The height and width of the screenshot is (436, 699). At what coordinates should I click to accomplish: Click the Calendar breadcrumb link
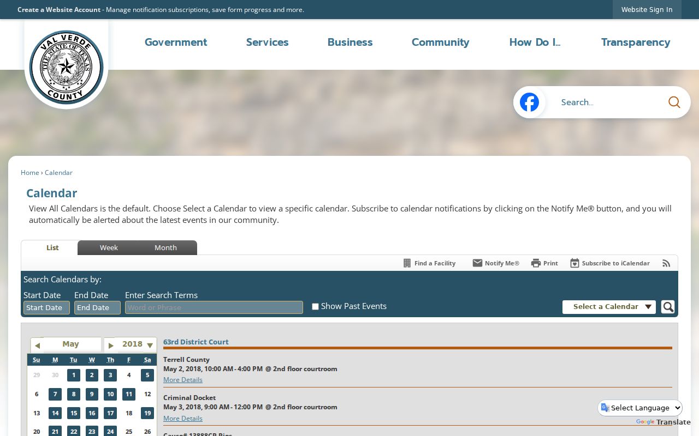pyautogui.click(x=58, y=173)
